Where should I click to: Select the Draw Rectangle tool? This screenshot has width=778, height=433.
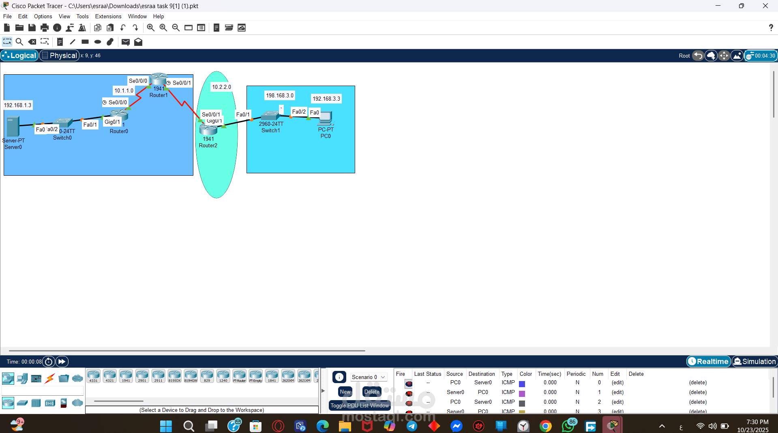coord(85,42)
